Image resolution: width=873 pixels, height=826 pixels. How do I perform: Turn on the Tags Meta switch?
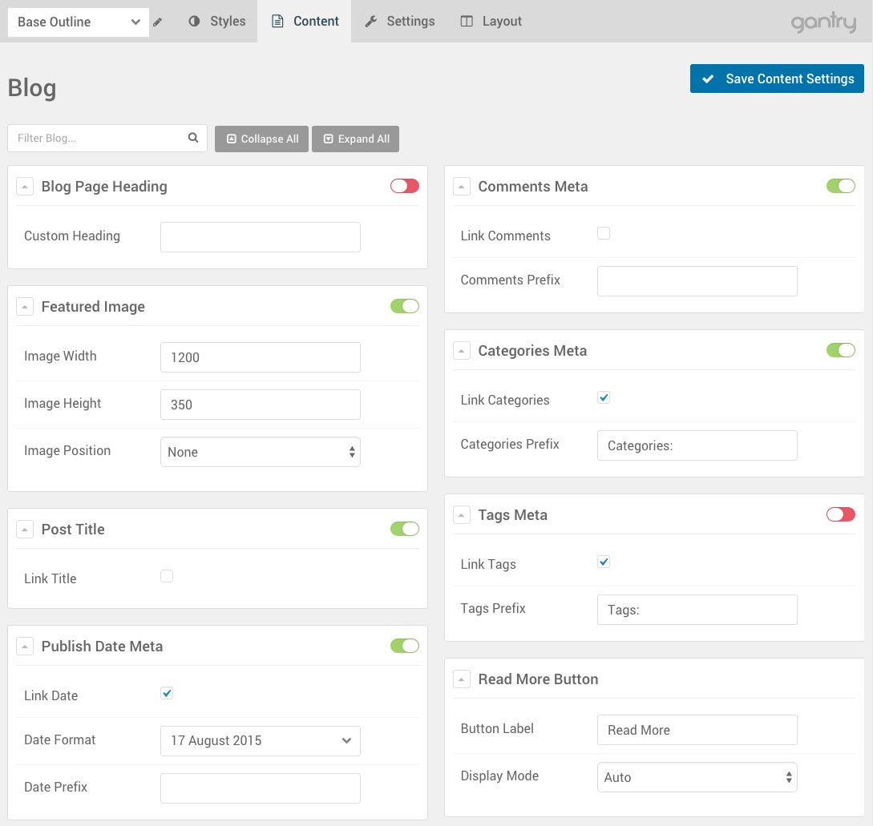tap(841, 514)
